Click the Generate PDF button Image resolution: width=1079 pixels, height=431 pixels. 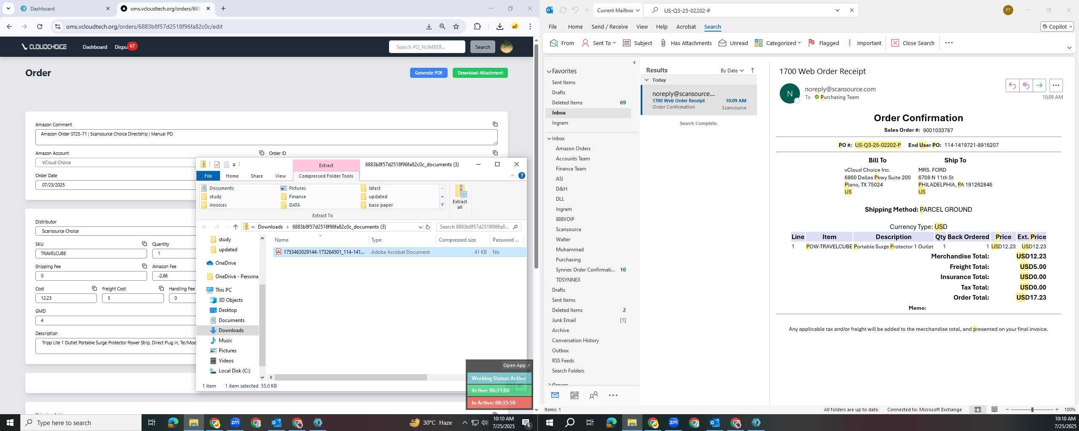point(429,73)
